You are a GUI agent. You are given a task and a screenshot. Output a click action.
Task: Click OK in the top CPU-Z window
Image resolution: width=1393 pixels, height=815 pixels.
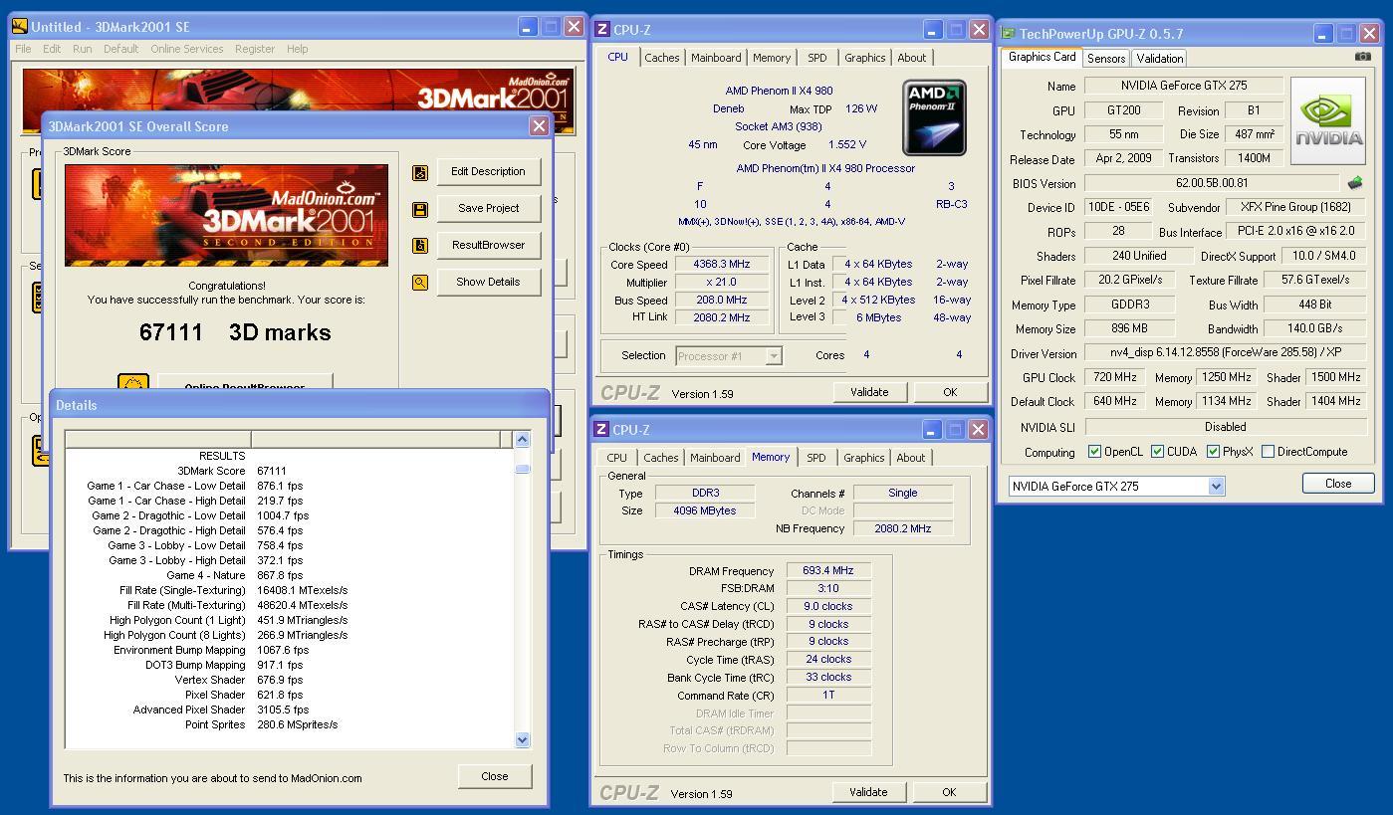[950, 392]
